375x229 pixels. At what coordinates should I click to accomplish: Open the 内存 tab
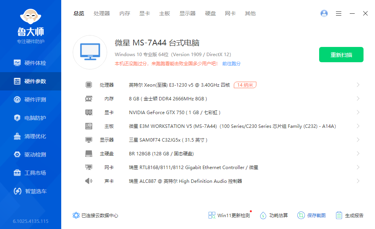(x=125, y=14)
